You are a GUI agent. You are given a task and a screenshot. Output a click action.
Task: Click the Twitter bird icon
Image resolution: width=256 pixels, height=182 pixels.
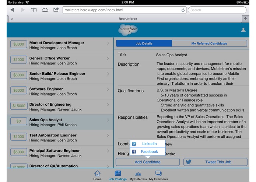pos(188,162)
